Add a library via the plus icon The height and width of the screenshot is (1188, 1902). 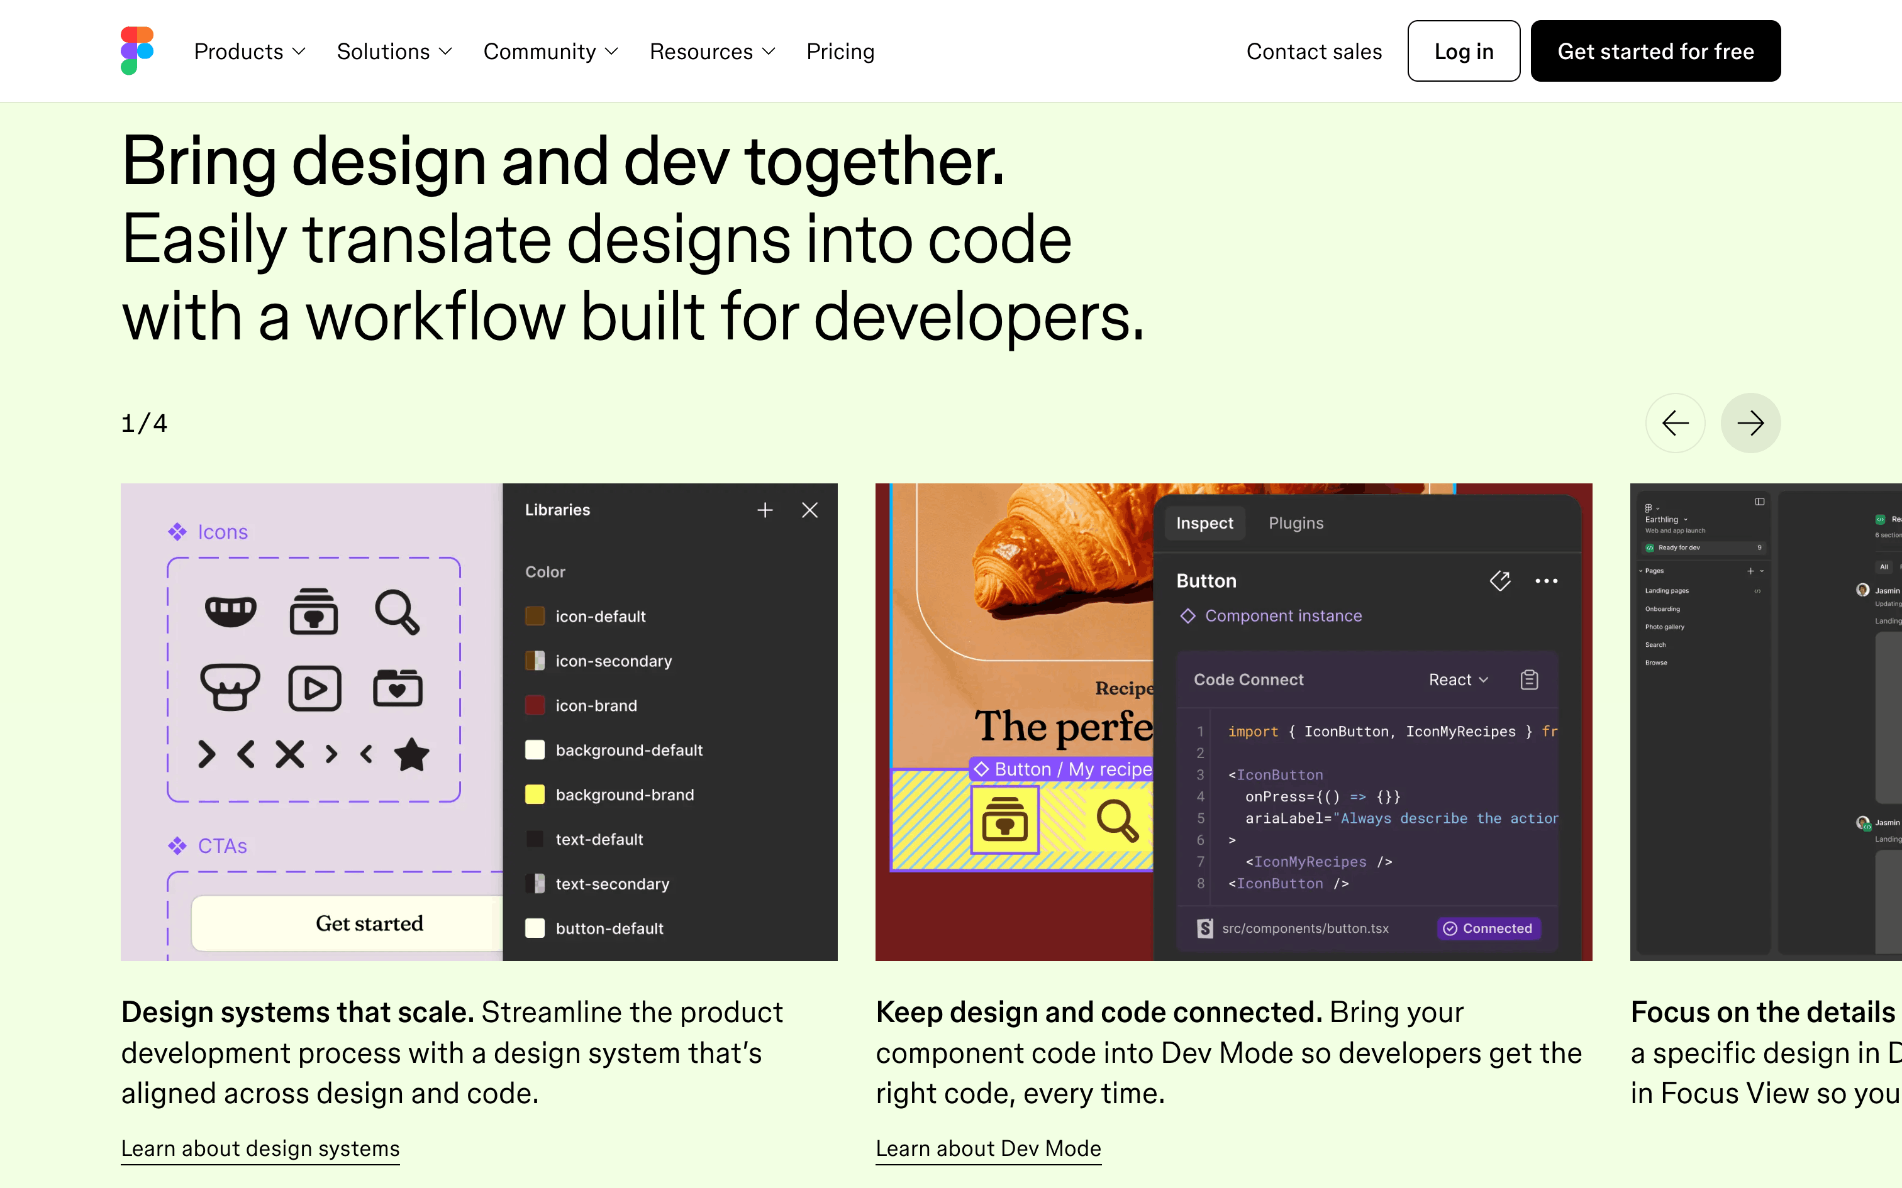point(765,510)
